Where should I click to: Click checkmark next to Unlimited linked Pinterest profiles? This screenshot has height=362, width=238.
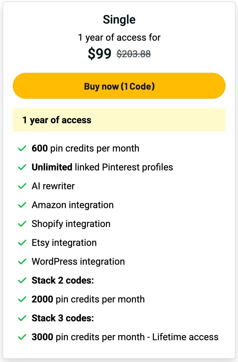tap(22, 167)
